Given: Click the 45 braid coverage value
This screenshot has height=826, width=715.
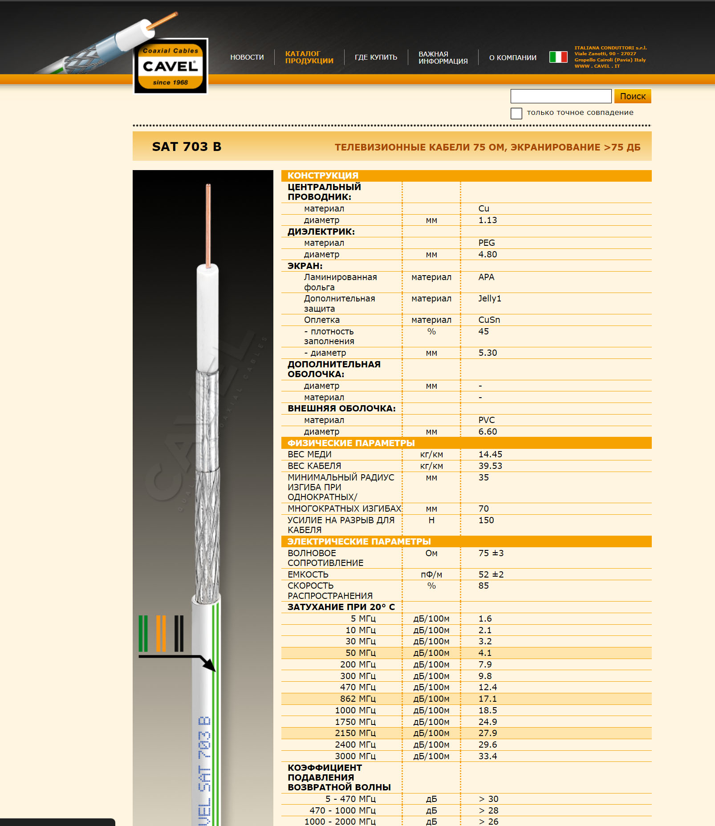Looking at the screenshot, I should pyautogui.click(x=483, y=331).
